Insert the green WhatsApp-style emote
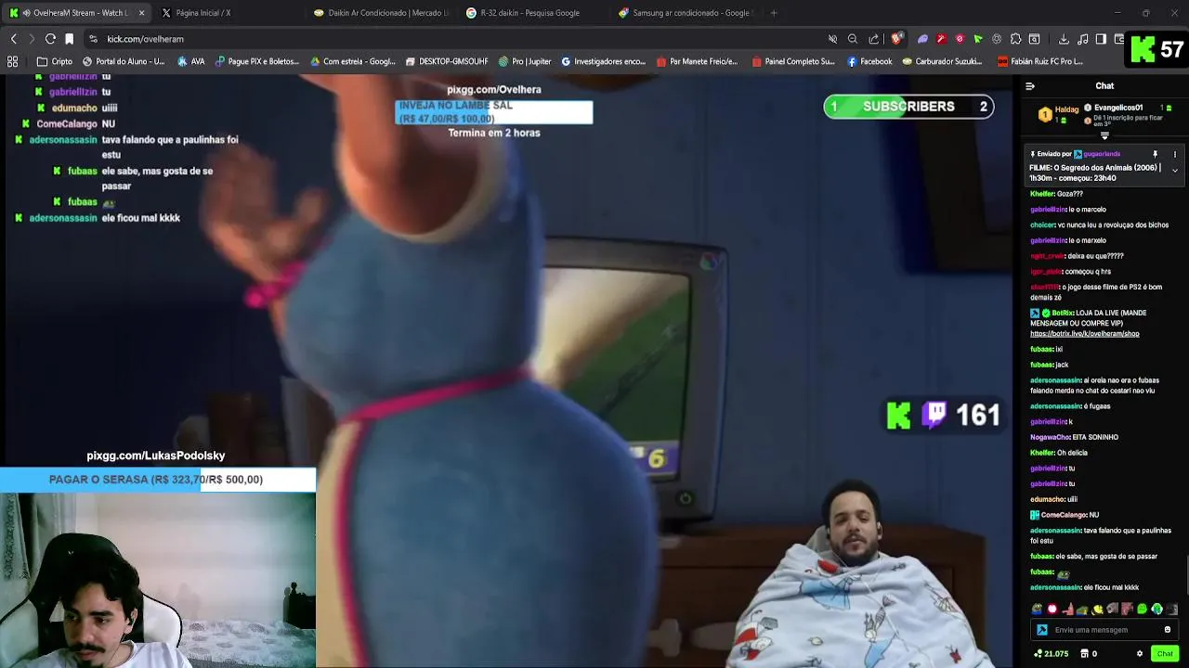1189x668 pixels. click(x=1142, y=610)
